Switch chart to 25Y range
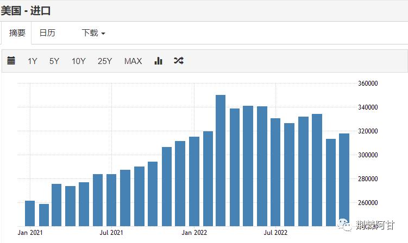This screenshot has width=408, height=243. pos(105,61)
